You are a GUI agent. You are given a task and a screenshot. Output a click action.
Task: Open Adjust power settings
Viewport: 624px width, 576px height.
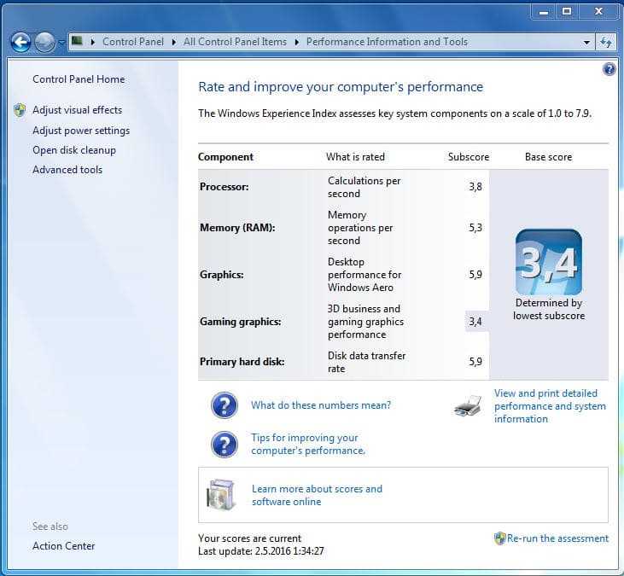click(81, 131)
